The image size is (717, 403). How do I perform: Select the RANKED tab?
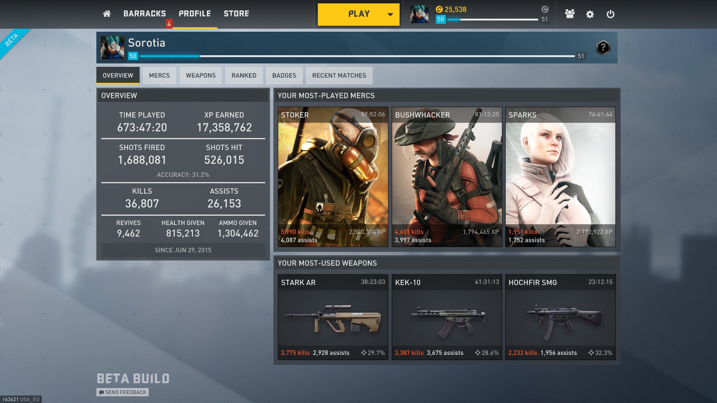[x=244, y=75]
